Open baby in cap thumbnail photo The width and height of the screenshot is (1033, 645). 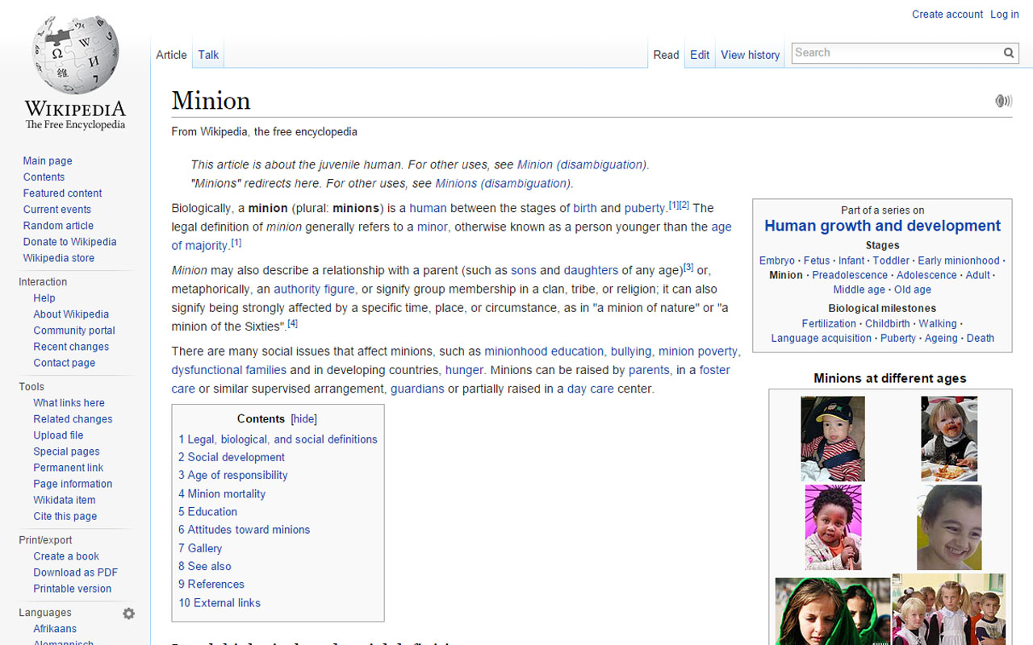tap(833, 439)
